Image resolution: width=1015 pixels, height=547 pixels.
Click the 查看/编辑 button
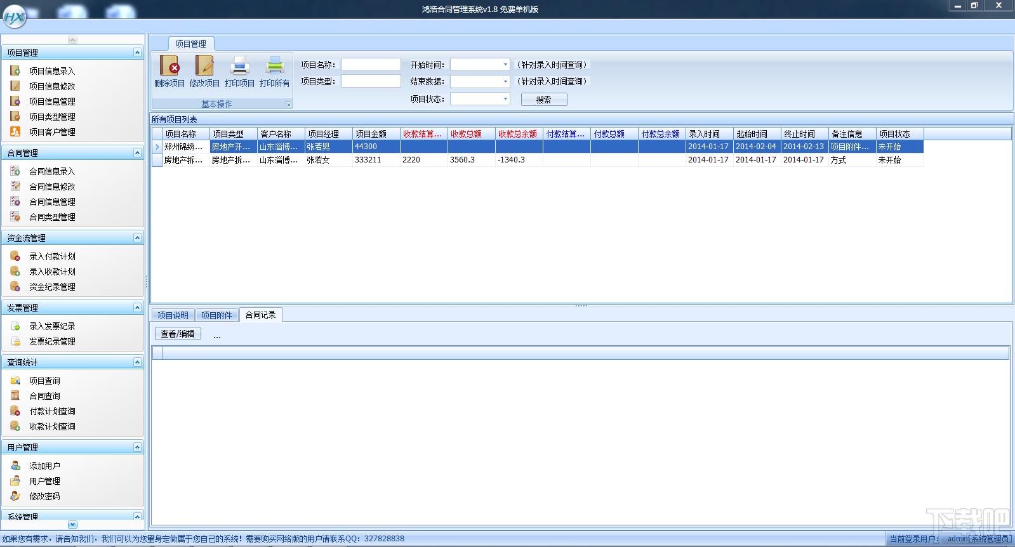click(178, 334)
